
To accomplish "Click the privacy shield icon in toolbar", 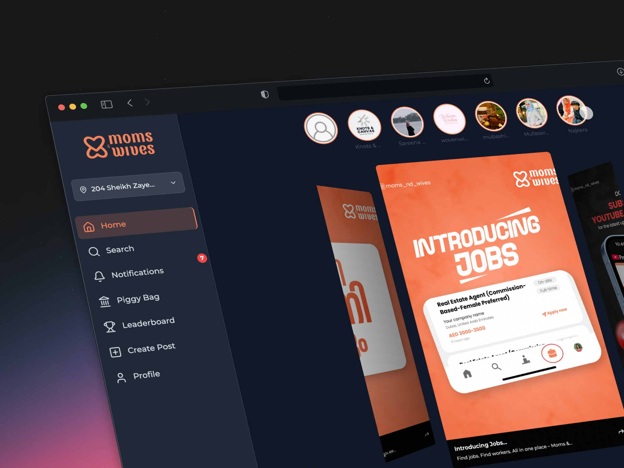I will (x=265, y=95).
